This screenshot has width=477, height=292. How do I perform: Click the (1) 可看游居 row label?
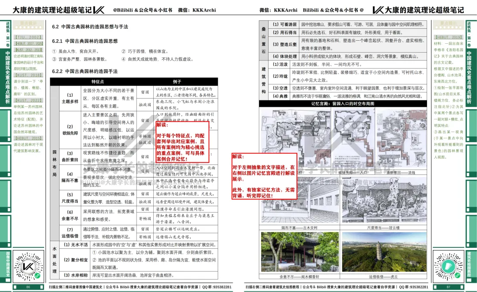pos(284,24)
